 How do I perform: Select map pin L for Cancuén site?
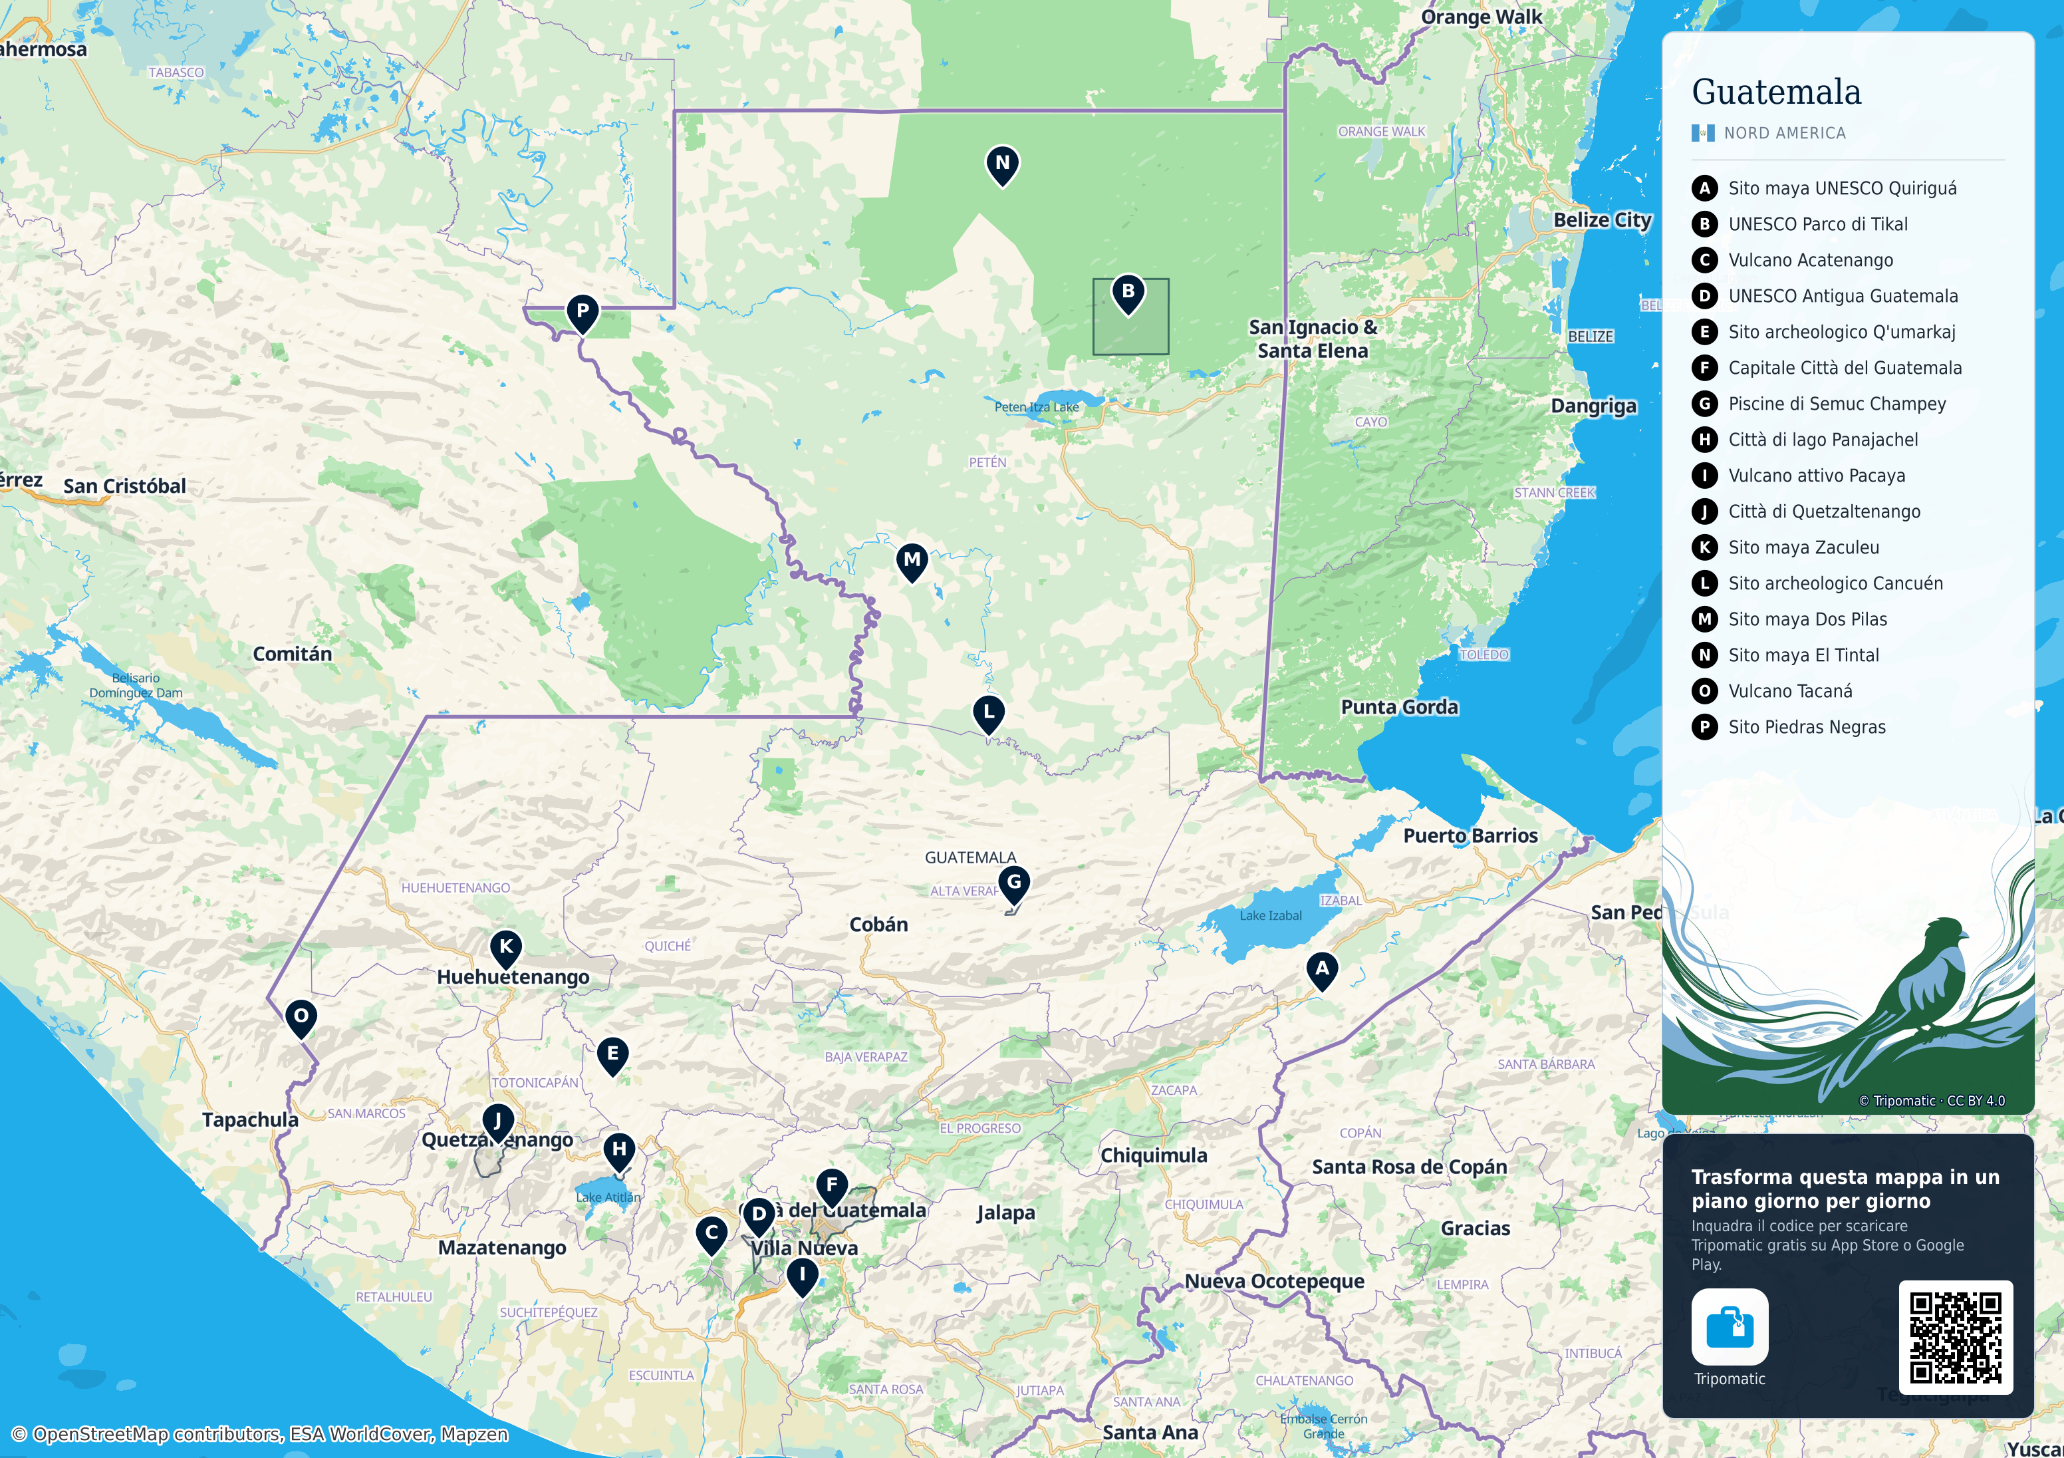tap(989, 714)
